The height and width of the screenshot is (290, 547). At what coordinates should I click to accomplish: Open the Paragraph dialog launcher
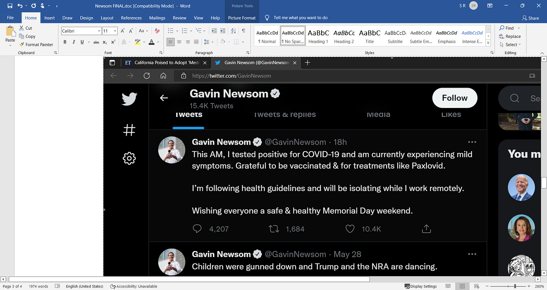click(248, 53)
